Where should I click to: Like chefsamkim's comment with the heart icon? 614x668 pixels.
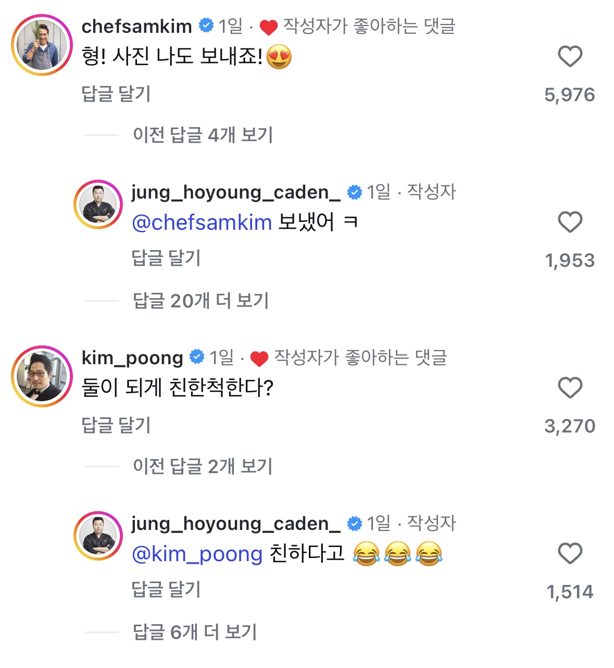coord(570,56)
